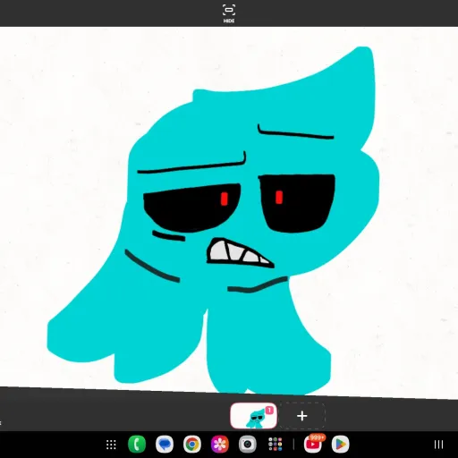
Task: Add a new page with plus button
Action: click(302, 416)
